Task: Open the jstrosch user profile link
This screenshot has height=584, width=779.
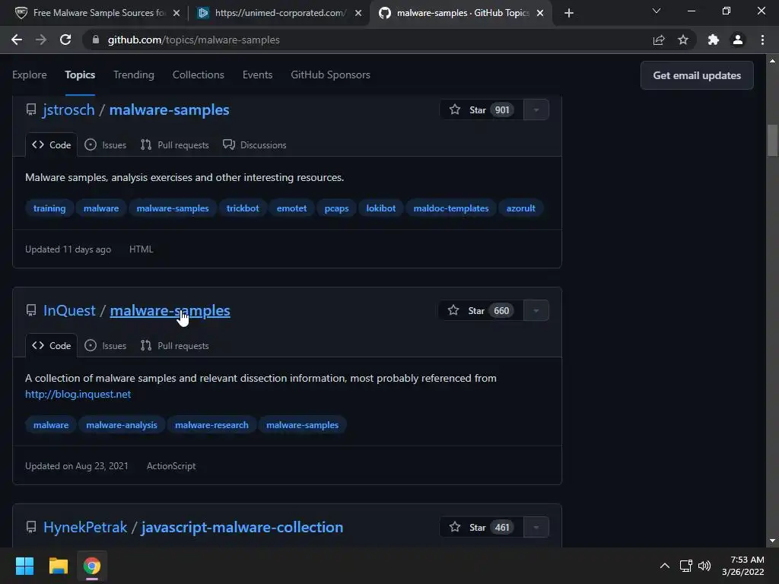Action: (x=69, y=109)
